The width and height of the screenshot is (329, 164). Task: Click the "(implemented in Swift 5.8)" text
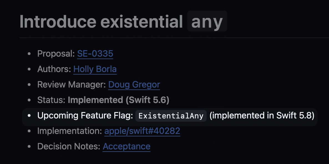[x=262, y=115]
